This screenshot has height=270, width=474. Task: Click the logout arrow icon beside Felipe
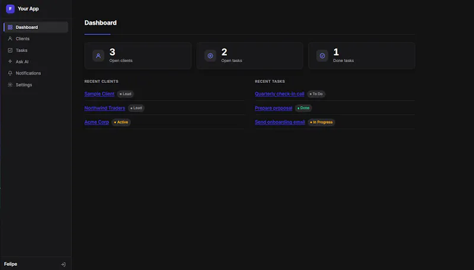tap(63, 264)
